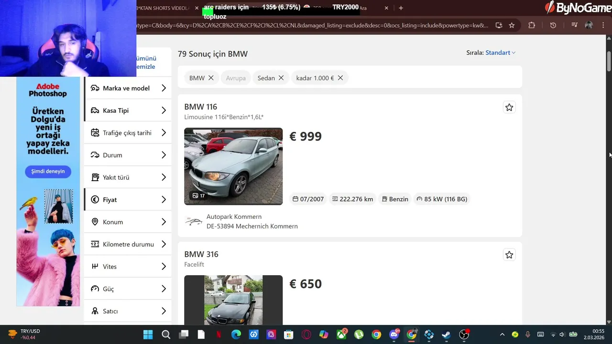The height and width of the screenshot is (344, 612).
Task: Expand Marka ve model filter
Action: (x=128, y=88)
